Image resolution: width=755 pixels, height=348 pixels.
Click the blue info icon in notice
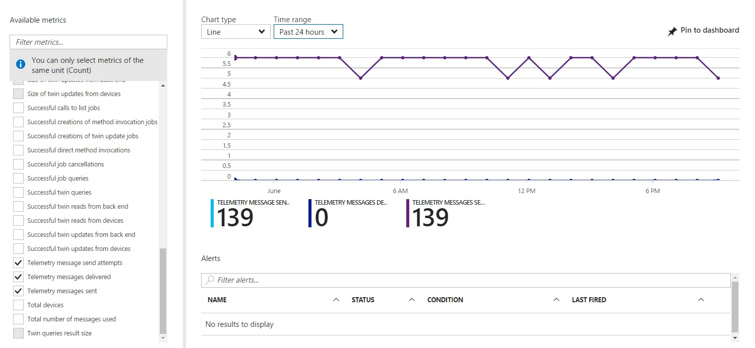pos(21,64)
